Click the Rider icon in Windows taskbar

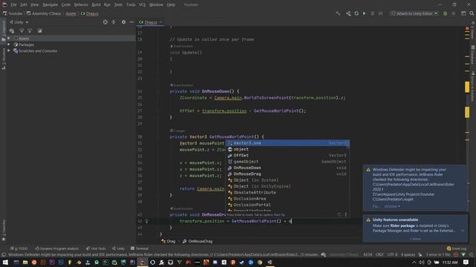pyautogui.click(x=142, y=262)
